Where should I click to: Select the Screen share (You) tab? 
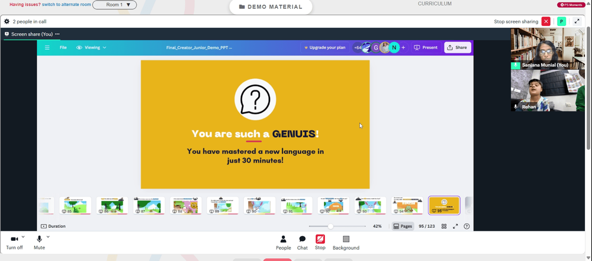[x=32, y=34]
